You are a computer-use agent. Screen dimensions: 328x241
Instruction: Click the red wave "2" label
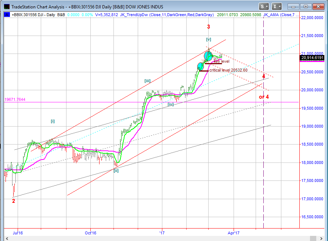click(14, 201)
